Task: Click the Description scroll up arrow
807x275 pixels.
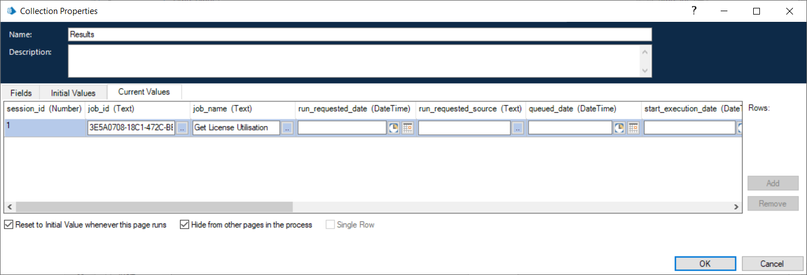Action: click(x=646, y=52)
